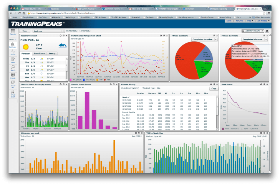Open the Help menu
Viewport: 280px width, 185px height.
pos(249,21)
